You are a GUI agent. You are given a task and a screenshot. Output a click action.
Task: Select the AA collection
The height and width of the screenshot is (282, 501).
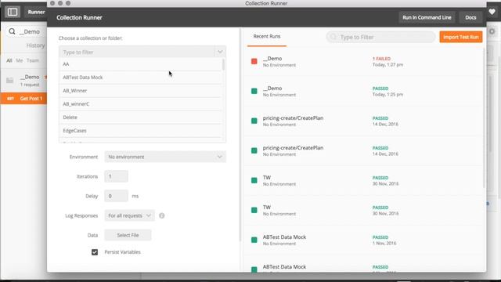(x=141, y=64)
